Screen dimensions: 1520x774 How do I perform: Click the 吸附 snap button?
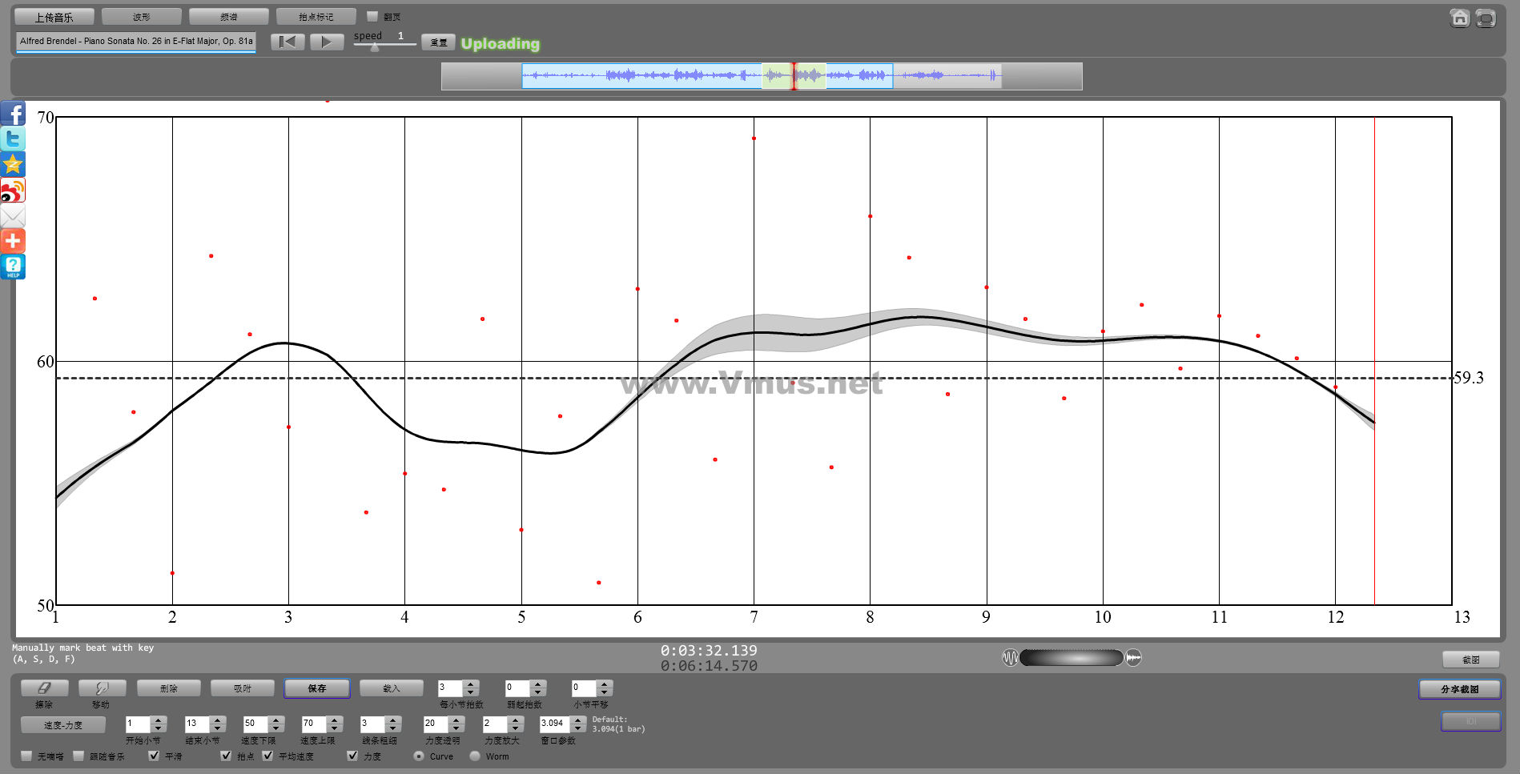click(243, 688)
